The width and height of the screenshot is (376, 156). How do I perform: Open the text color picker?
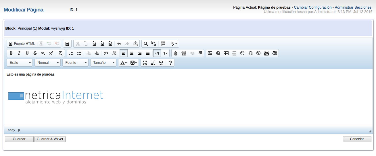124,63
